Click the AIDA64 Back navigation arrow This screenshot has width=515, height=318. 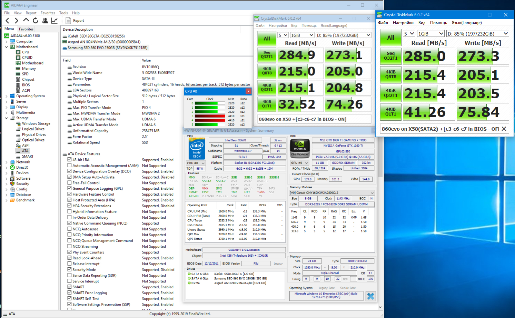[7, 21]
